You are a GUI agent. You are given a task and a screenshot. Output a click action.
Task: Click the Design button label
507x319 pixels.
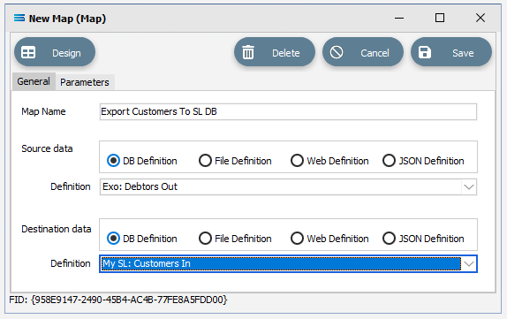pos(66,53)
